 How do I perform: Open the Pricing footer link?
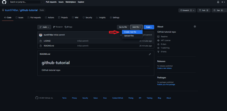pyautogui.click(x=131, y=98)
